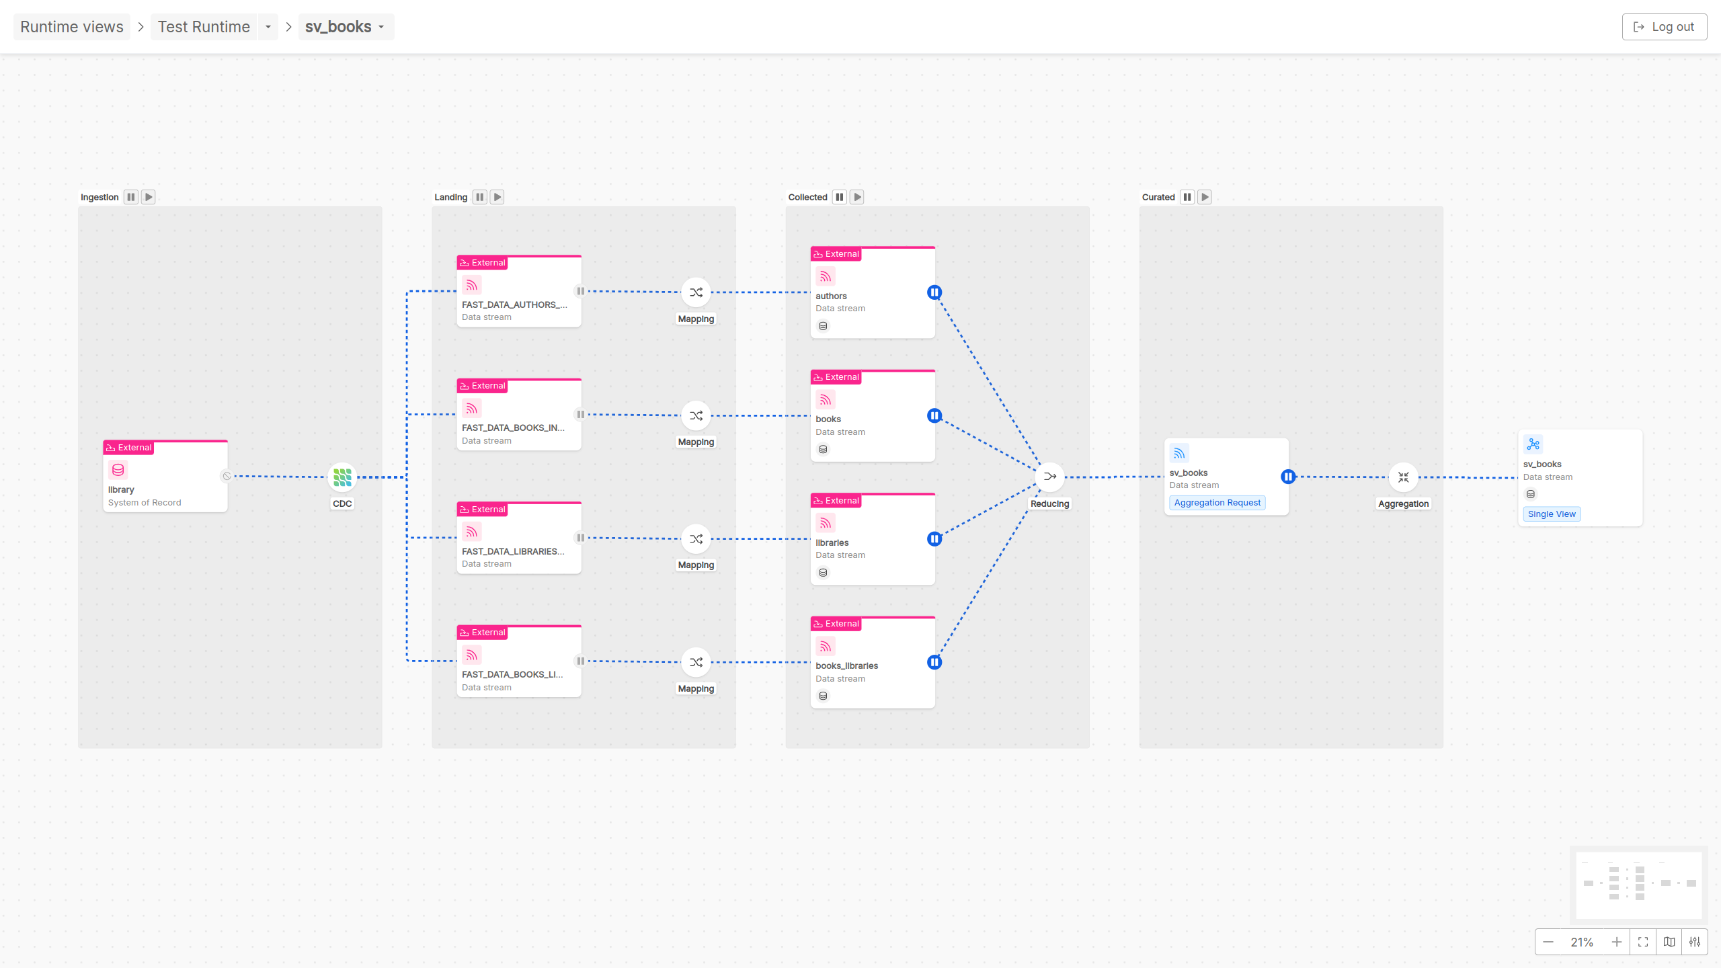
Task: Click the fit-to-screen zoom control
Action: pyautogui.click(x=1643, y=942)
